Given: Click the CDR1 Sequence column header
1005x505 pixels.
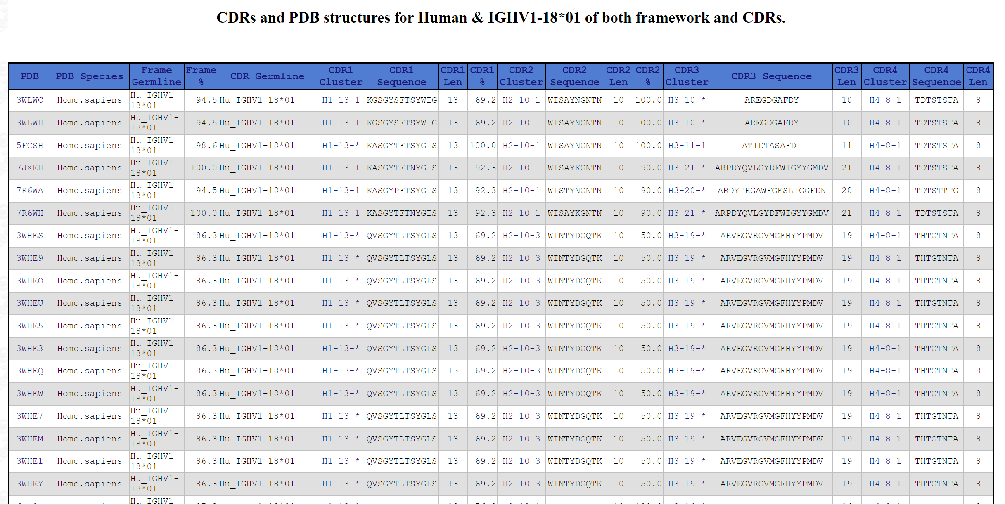Looking at the screenshot, I should 401,76.
